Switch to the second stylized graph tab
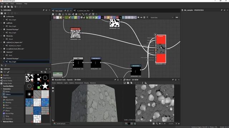This screenshot has width=229, height=128. (x=83, y=11)
